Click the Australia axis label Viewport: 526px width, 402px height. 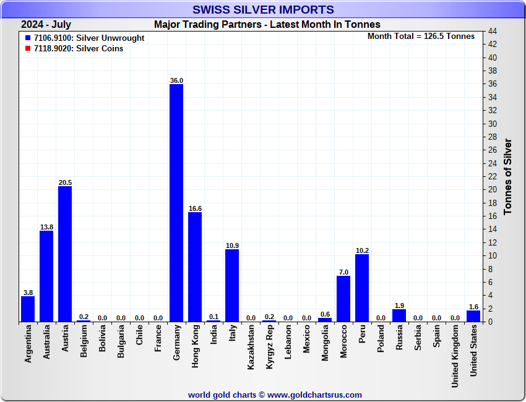pos(46,342)
